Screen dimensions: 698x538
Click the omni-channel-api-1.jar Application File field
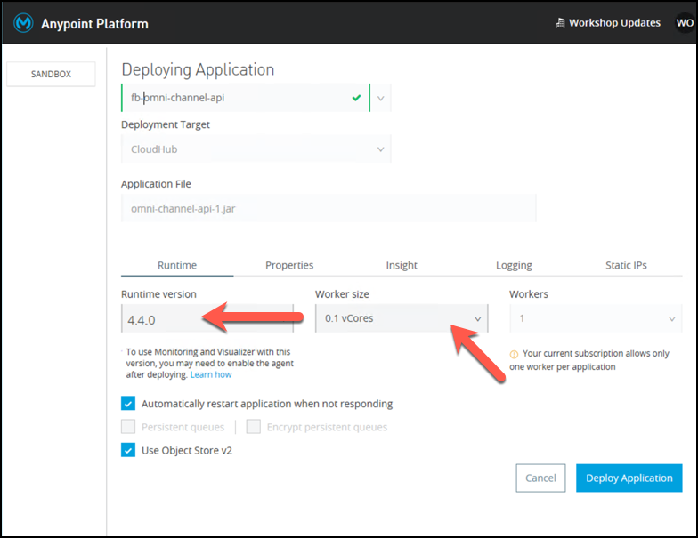pos(329,208)
